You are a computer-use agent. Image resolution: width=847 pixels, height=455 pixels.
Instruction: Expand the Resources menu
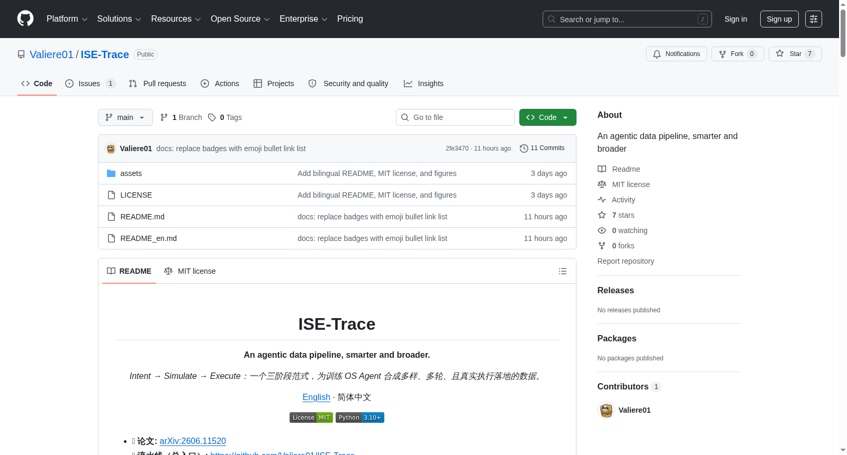176,19
